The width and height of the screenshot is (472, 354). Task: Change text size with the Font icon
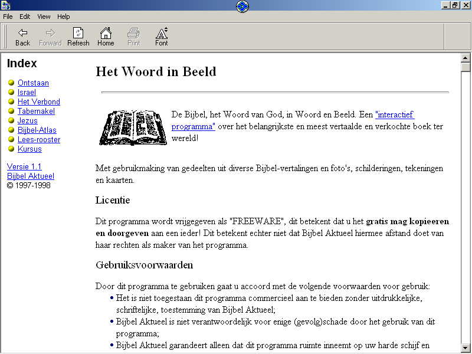click(x=162, y=37)
